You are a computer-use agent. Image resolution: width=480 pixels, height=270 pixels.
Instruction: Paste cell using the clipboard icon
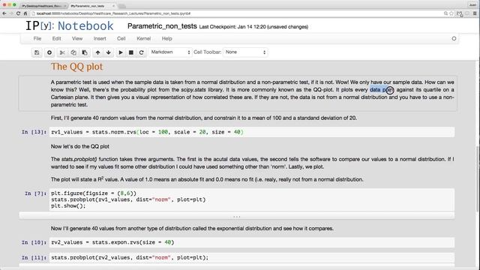(x=85, y=52)
